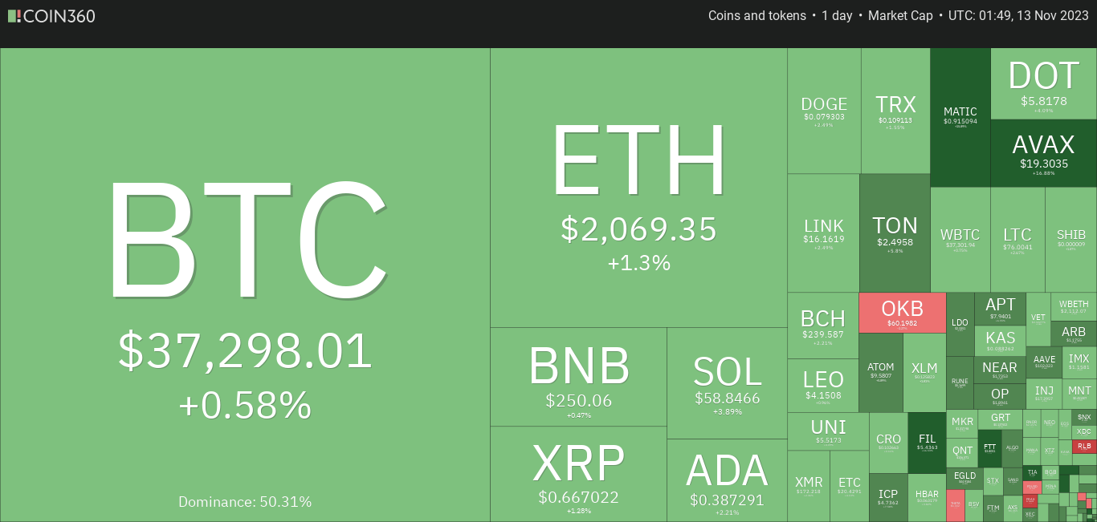This screenshot has width=1097, height=522.
Task: Select the FIL tile
Action: coord(927,443)
